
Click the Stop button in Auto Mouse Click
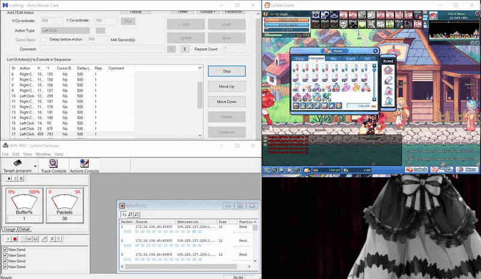[x=227, y=71]
